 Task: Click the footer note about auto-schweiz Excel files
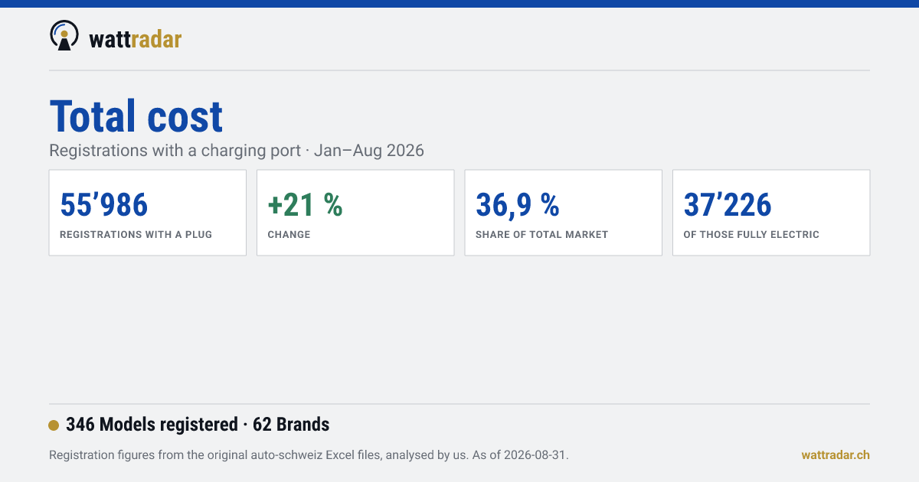click(x=309, y=454)
